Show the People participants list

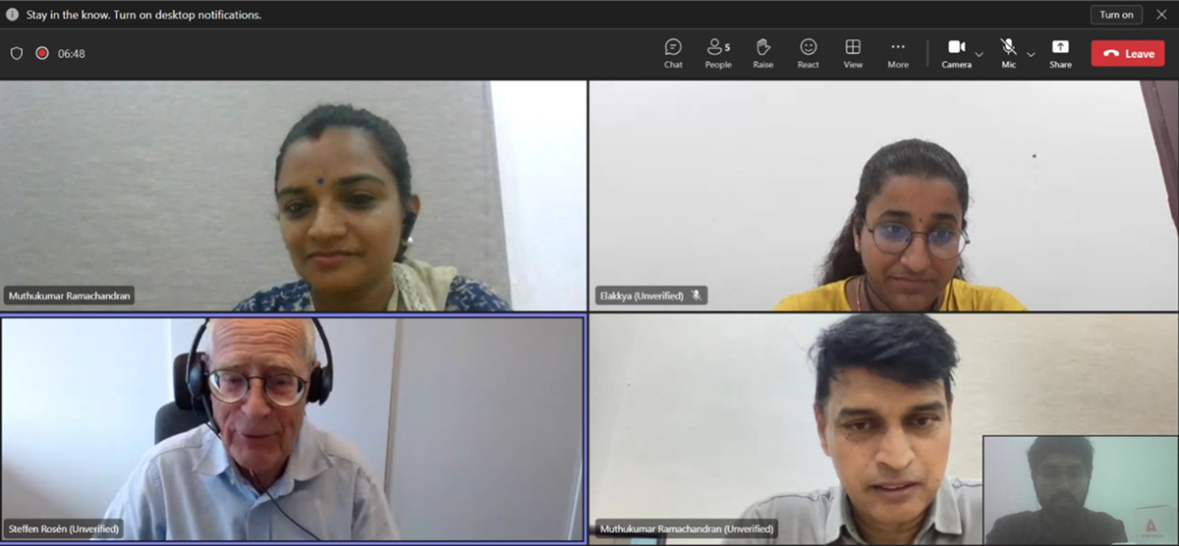(x=717, y=53)
